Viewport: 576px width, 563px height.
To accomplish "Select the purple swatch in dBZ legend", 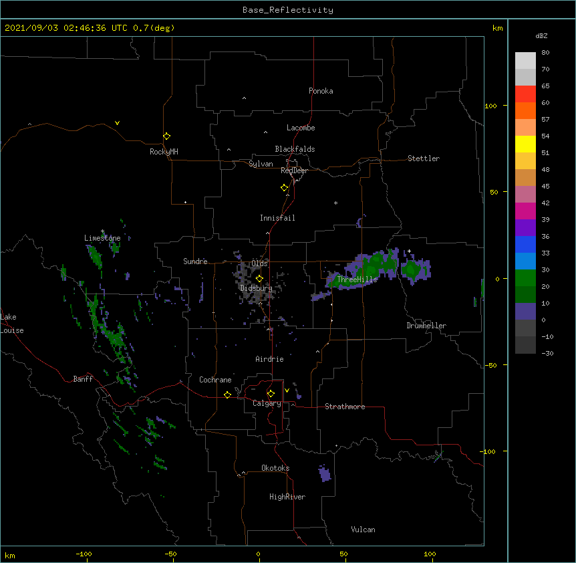I will click(525, 227).
